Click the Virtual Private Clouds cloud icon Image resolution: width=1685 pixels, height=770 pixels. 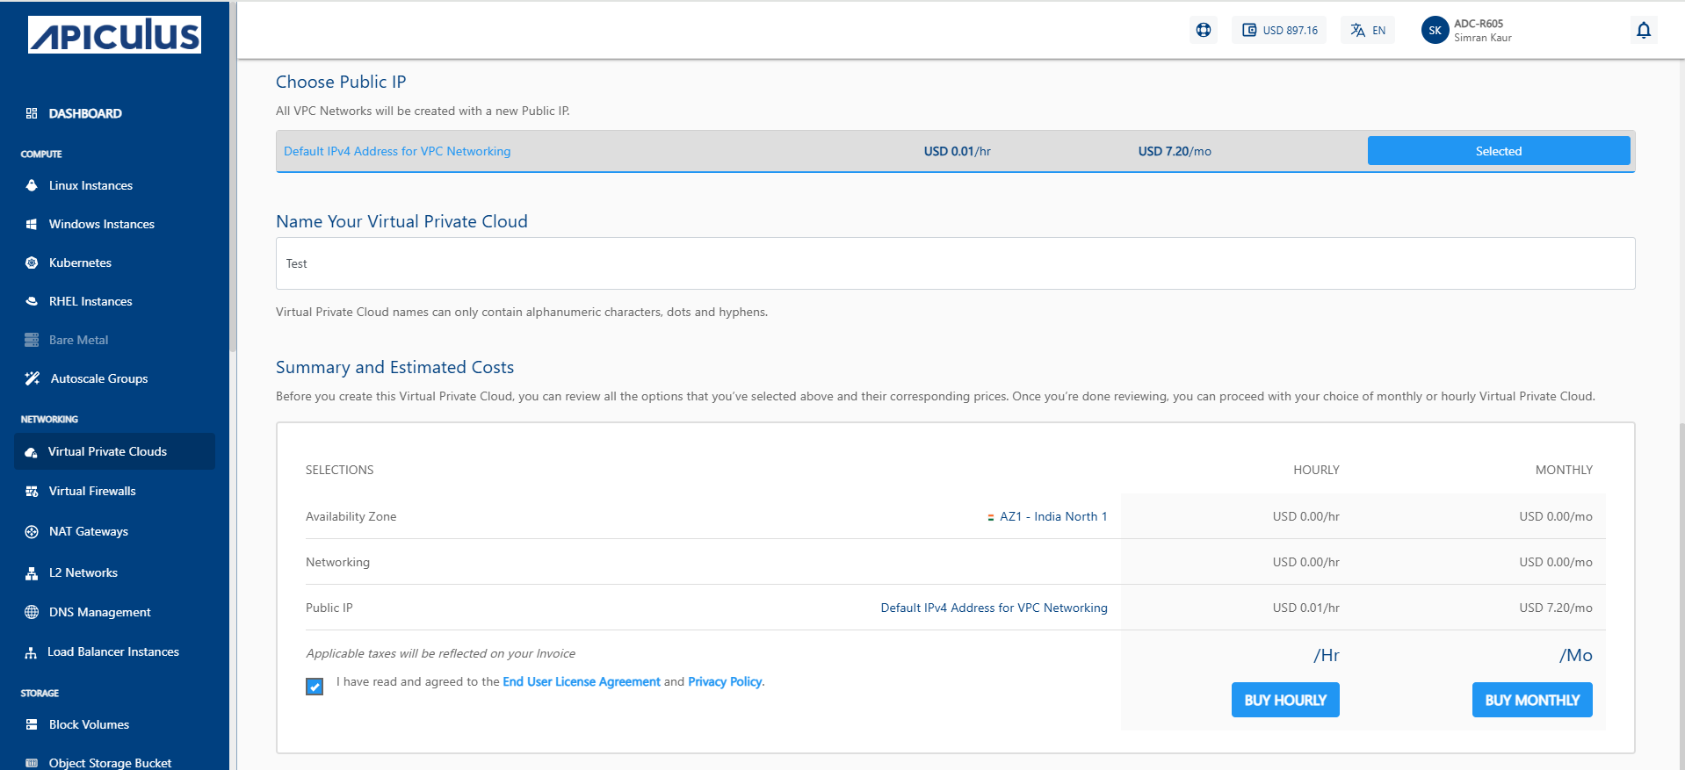[31, 452]
